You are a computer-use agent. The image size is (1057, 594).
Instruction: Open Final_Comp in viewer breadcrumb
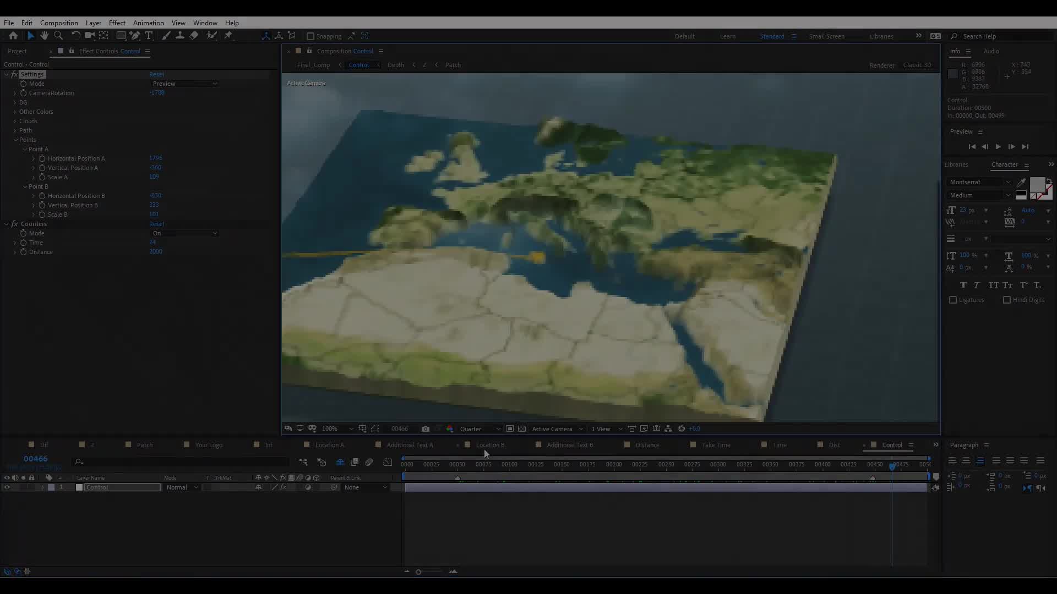[313, 65]
